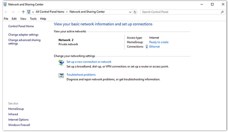Click the Troubleshoot problems icon
Screen dimensions: 228x132
61,76
